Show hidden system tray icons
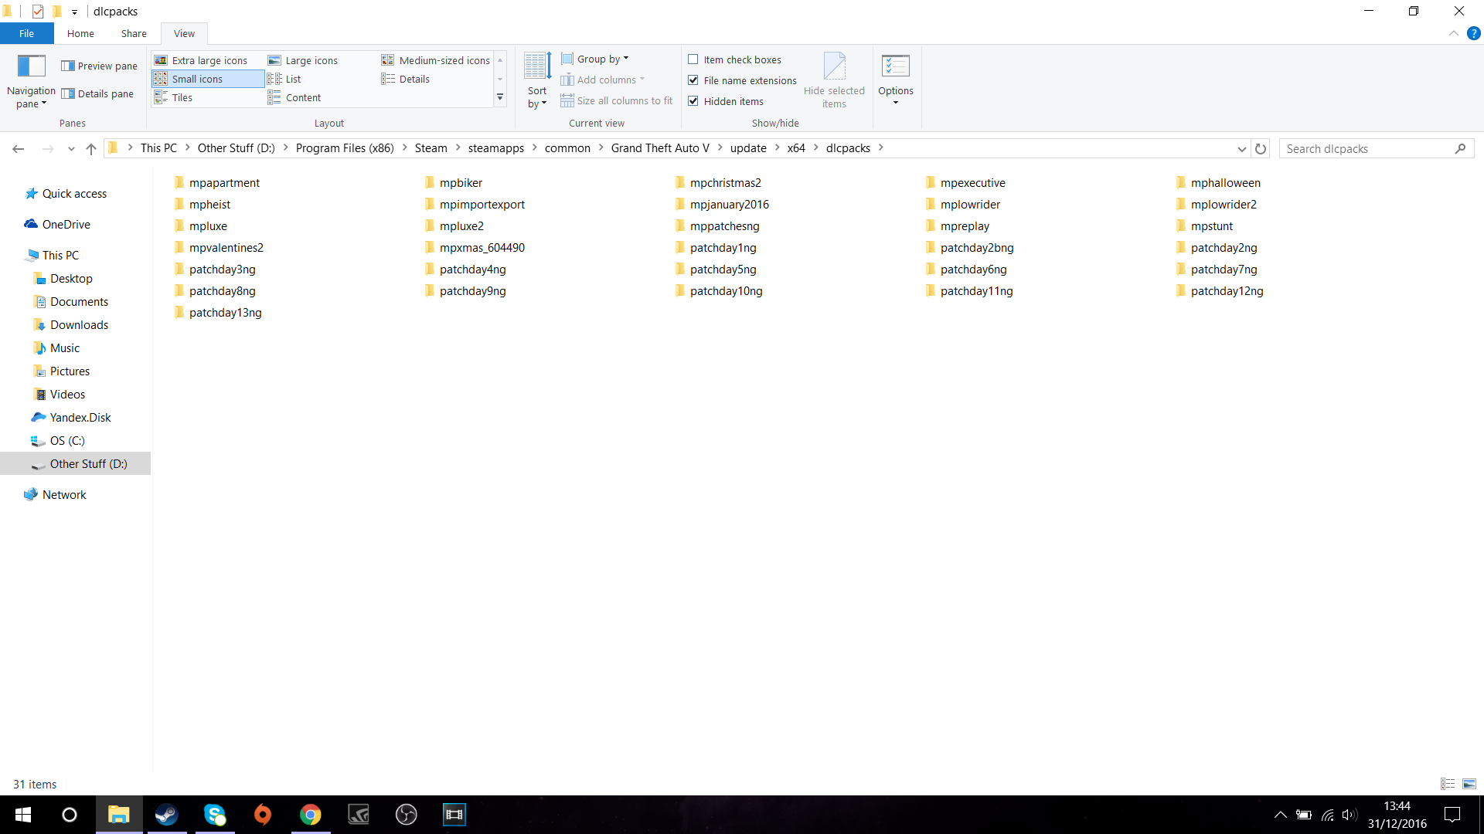1484x834 pixels. point(1280,815)
